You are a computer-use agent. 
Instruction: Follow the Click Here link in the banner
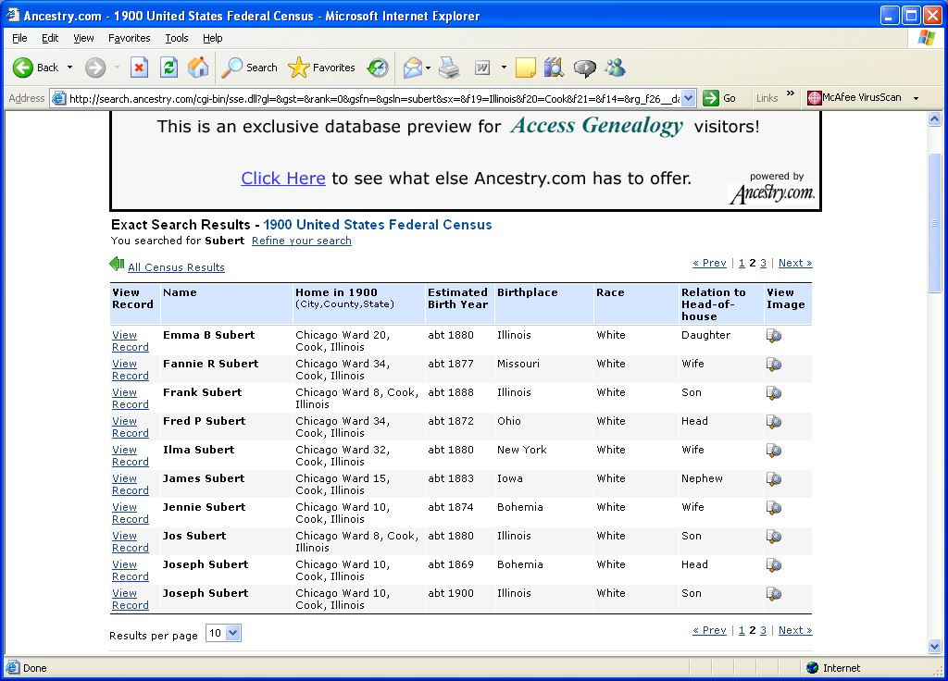pos(283,179)
